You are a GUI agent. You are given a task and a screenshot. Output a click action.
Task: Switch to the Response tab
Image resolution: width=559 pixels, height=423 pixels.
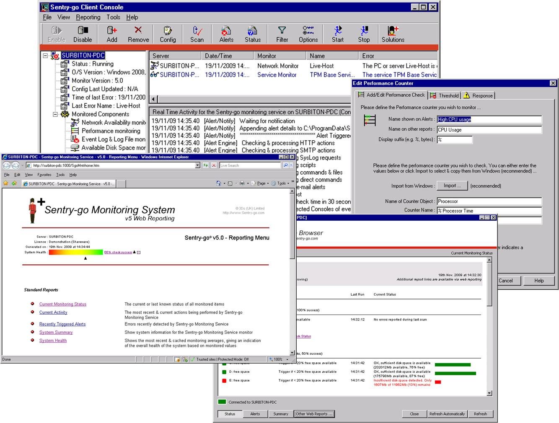[478, 95]
